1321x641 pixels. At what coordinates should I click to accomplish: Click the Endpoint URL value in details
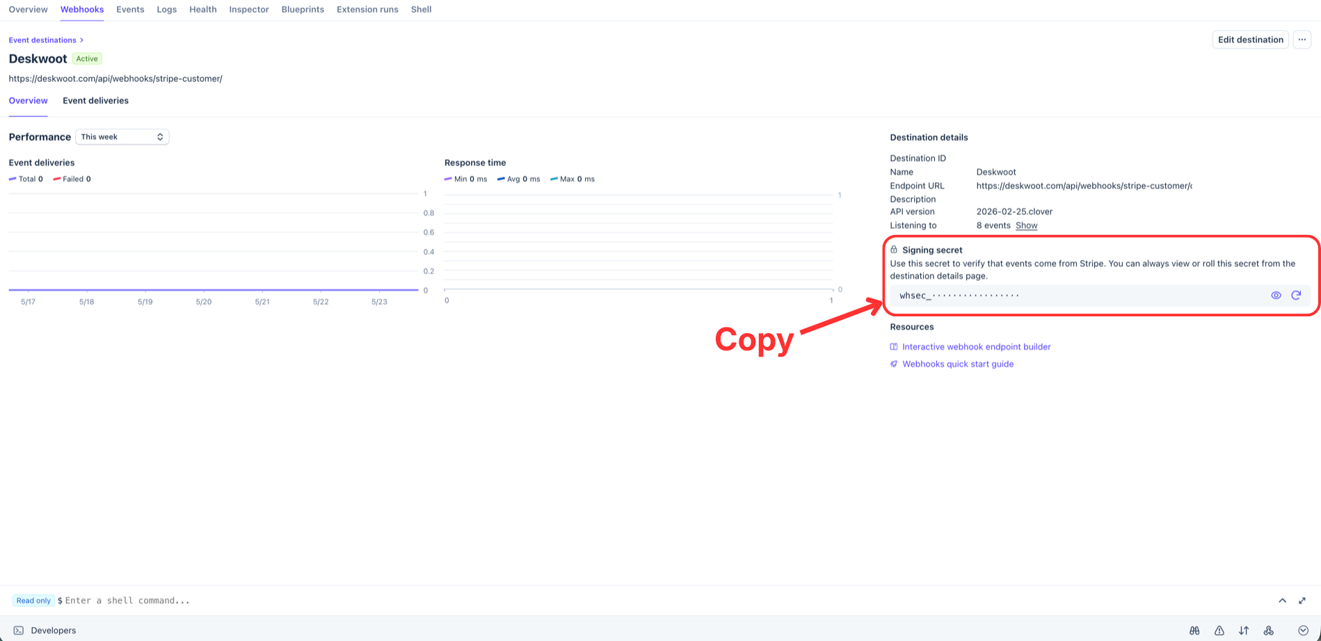[1084, 186]
